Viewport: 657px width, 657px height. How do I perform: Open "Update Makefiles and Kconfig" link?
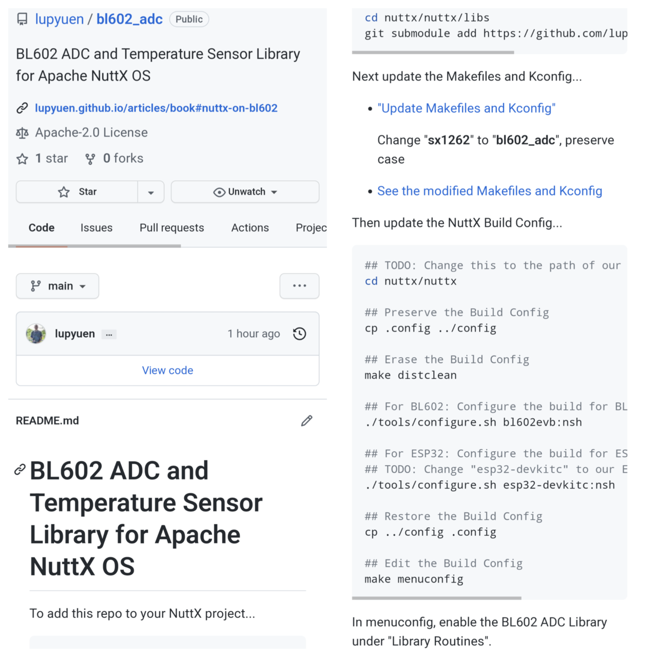coord(466,108)
